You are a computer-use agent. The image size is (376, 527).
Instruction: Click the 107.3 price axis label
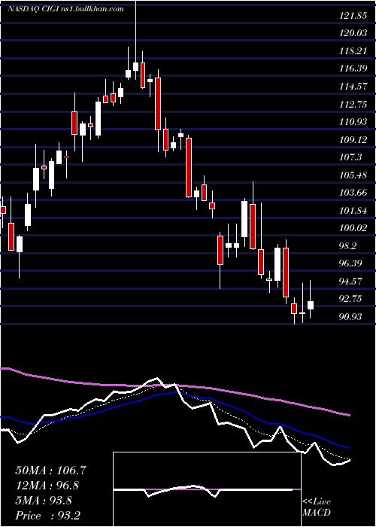(350, 157)
